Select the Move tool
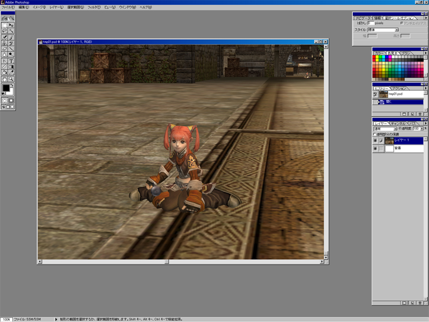This screenshot has width=429, height=322. click(11, 25)
